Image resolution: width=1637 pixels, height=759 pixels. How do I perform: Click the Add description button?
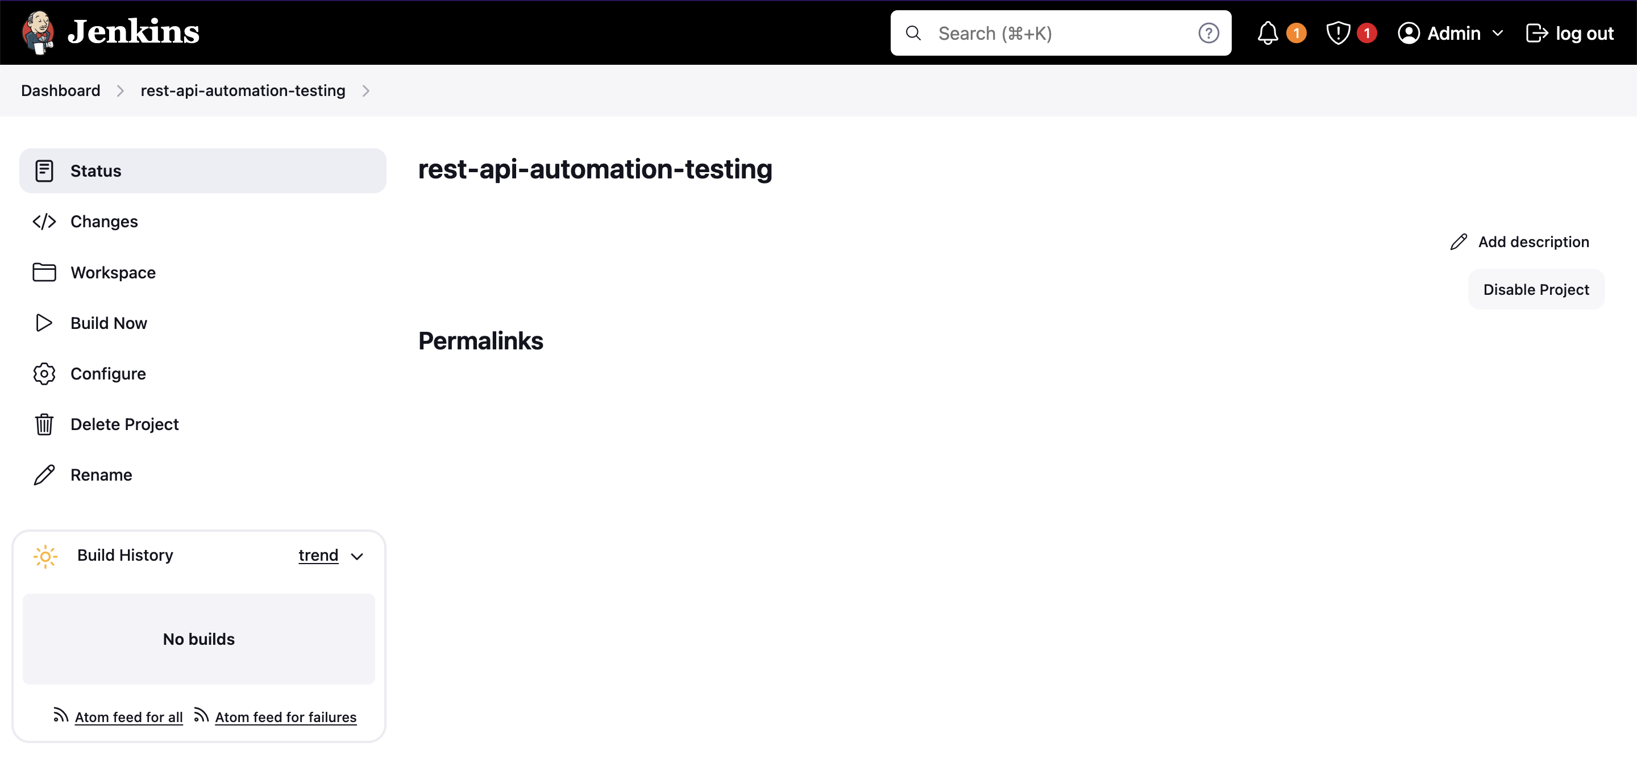point(1519,241)
